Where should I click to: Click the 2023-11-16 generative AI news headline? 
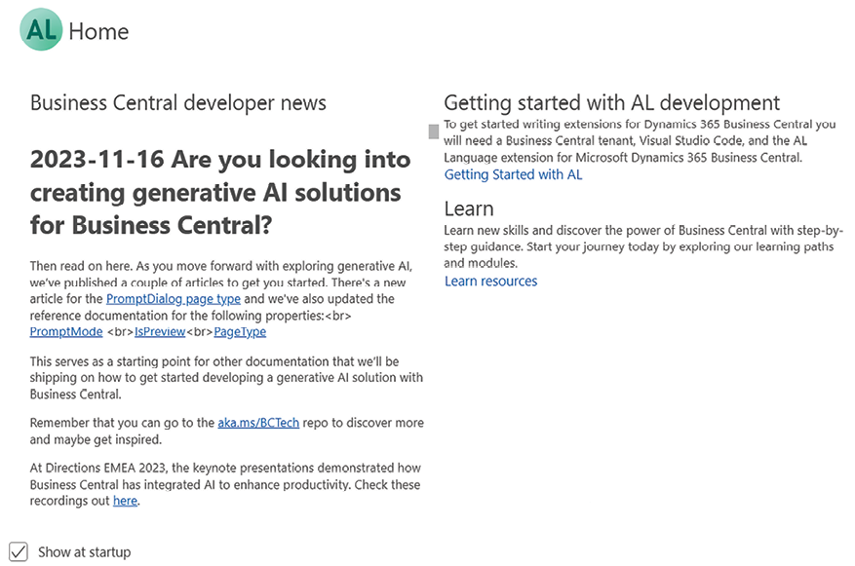[220, 192]
